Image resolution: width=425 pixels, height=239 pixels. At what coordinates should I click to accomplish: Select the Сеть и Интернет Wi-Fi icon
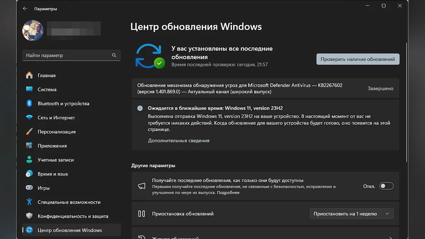(29, 118)
